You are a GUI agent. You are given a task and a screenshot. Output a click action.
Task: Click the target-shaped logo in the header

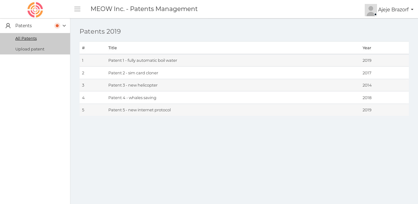35,9
